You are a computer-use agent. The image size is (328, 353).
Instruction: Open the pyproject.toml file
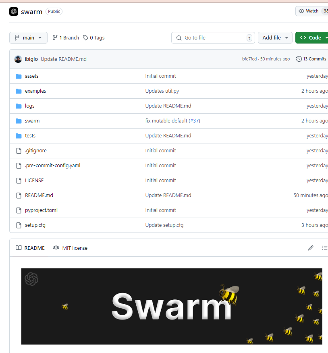point(41,210)
